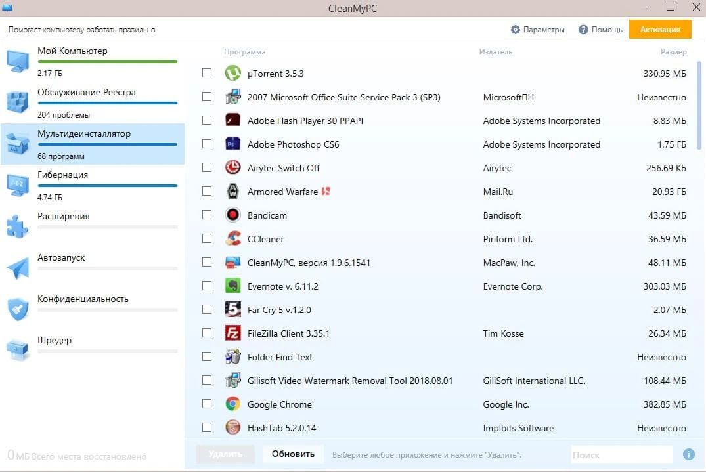The width and height of the screenshot is (706, 472).
Task: Mark the Evernote v. 6.11.2 checkbox
Action: tap(207, 286)
